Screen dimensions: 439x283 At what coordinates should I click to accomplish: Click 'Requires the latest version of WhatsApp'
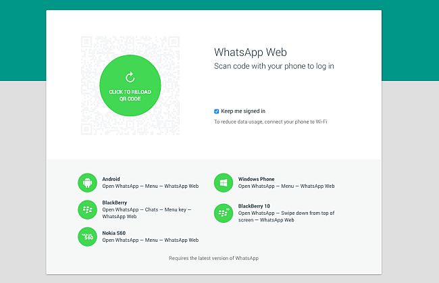coord(213,258)
